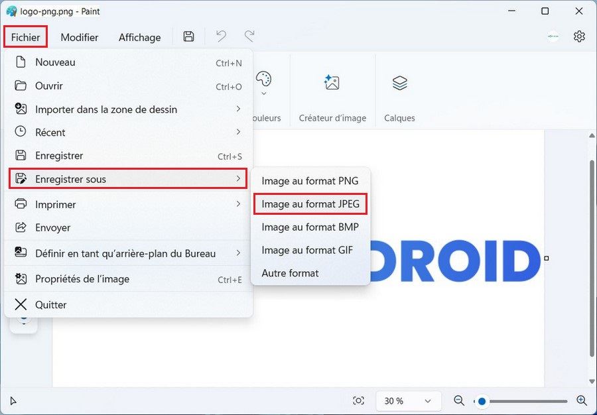Save the file using the floppy disk icon

[188, 36]
